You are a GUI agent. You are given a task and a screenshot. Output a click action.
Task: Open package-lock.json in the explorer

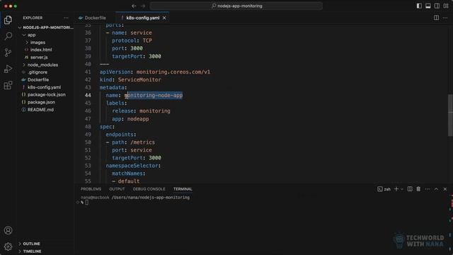point(46,95)
